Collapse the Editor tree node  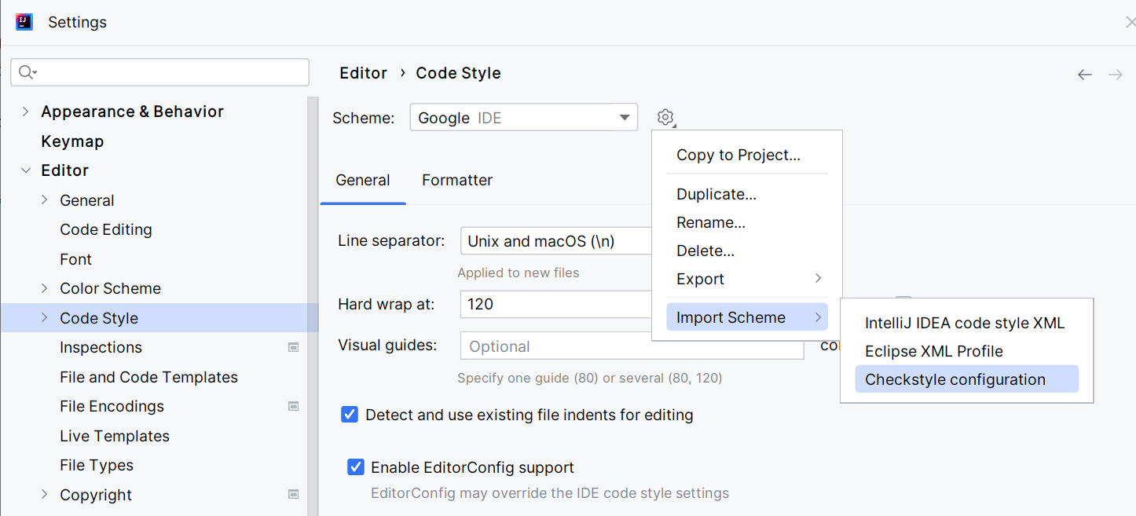(x=26, y=170)
